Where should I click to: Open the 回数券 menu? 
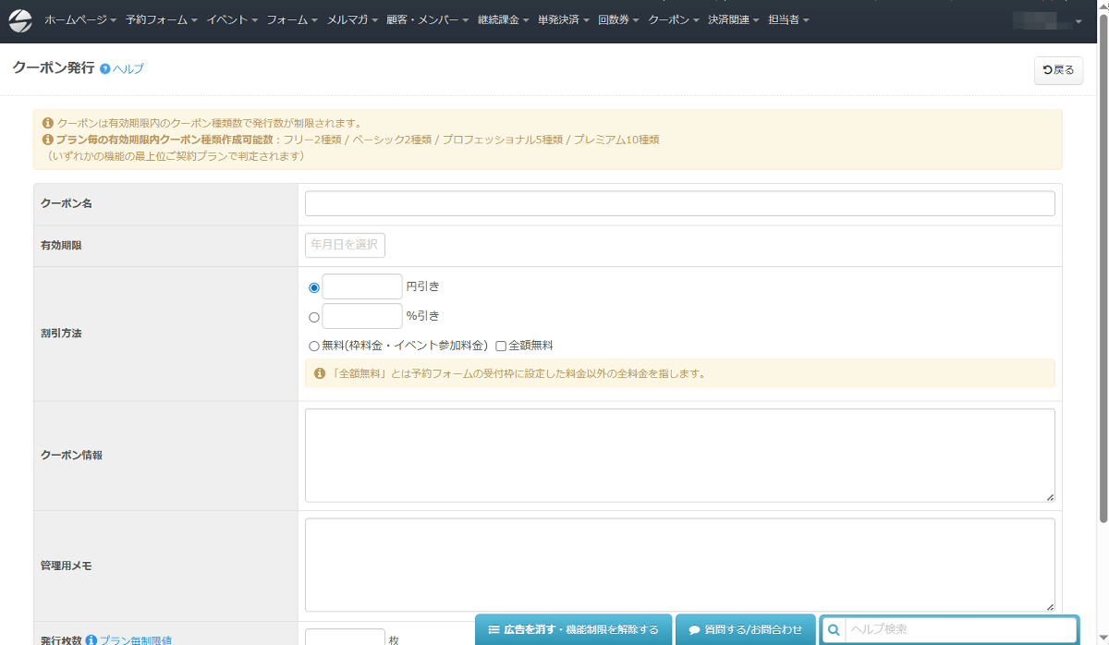pyautogui.click(x=618, y=20)
